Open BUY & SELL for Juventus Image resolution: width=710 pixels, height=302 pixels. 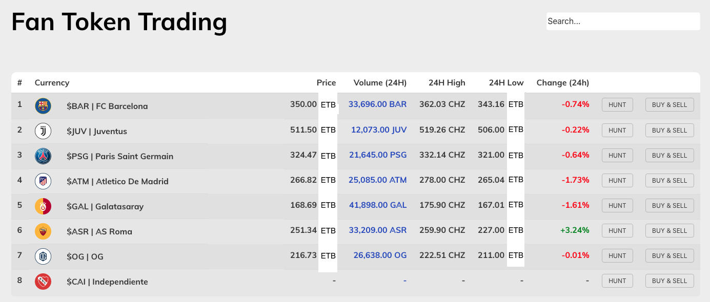click(670, 130)
